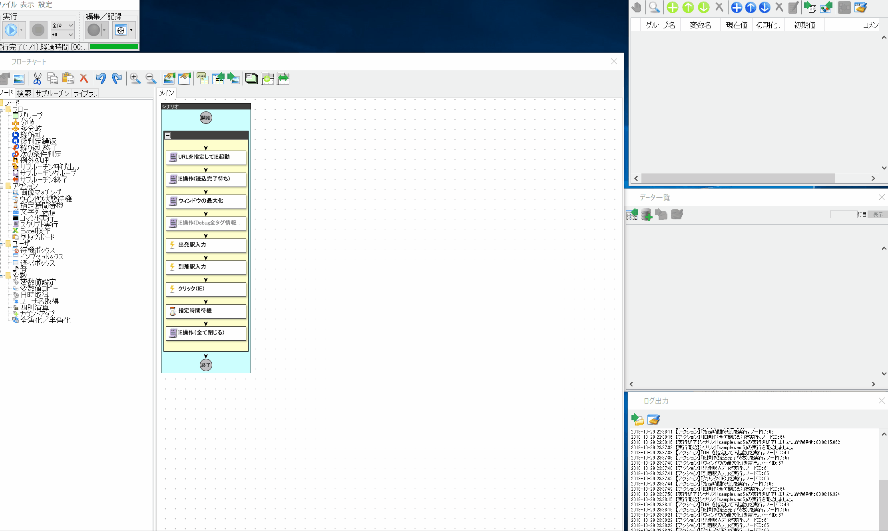
Task: Open variable search with the magnifier icon
Action: click(x=654, y=7)
